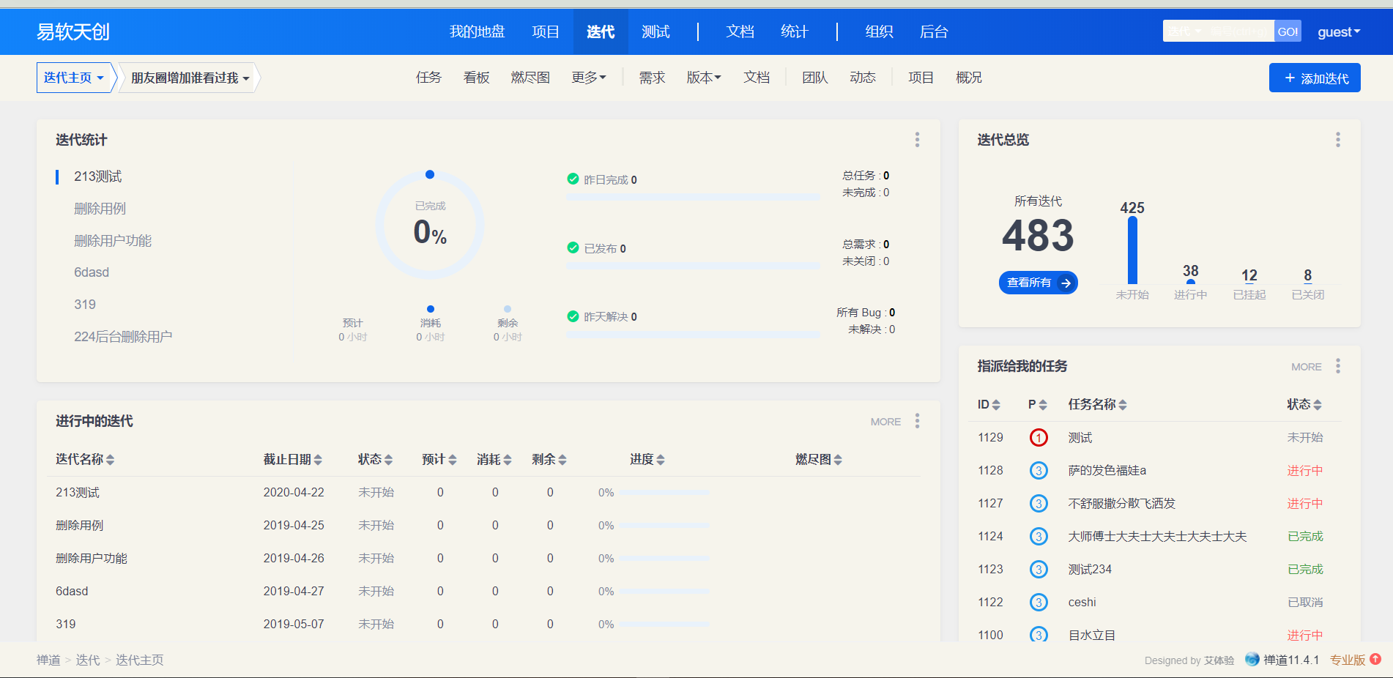Expand the 迭代主页 dropdown
Viewport: 1393px width, 678px height.
(x=73, y=78)
